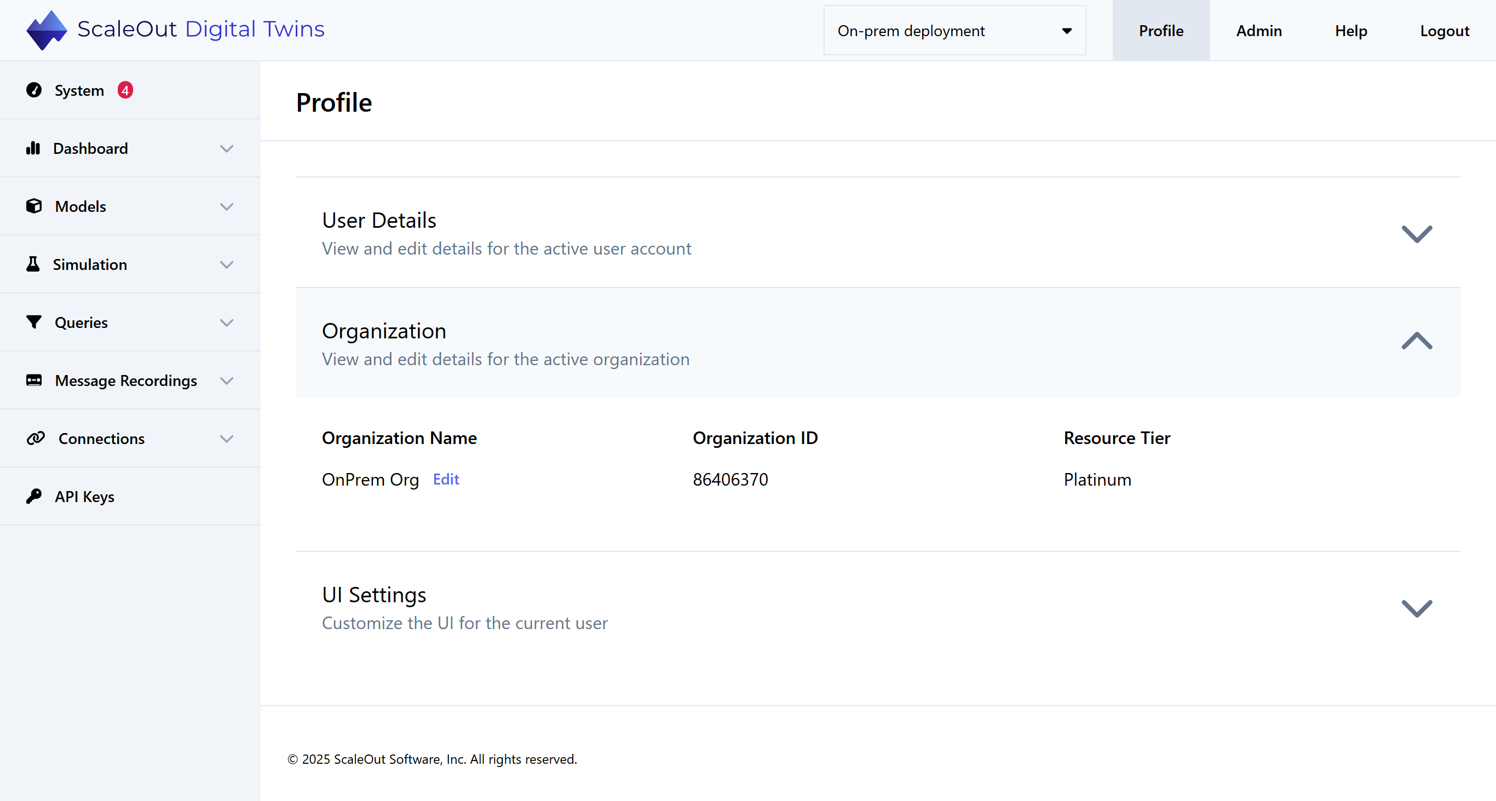Open the On-prem deployment dropdown
The height and width of the screenshot is (801, 1496).
click(955, 31)
